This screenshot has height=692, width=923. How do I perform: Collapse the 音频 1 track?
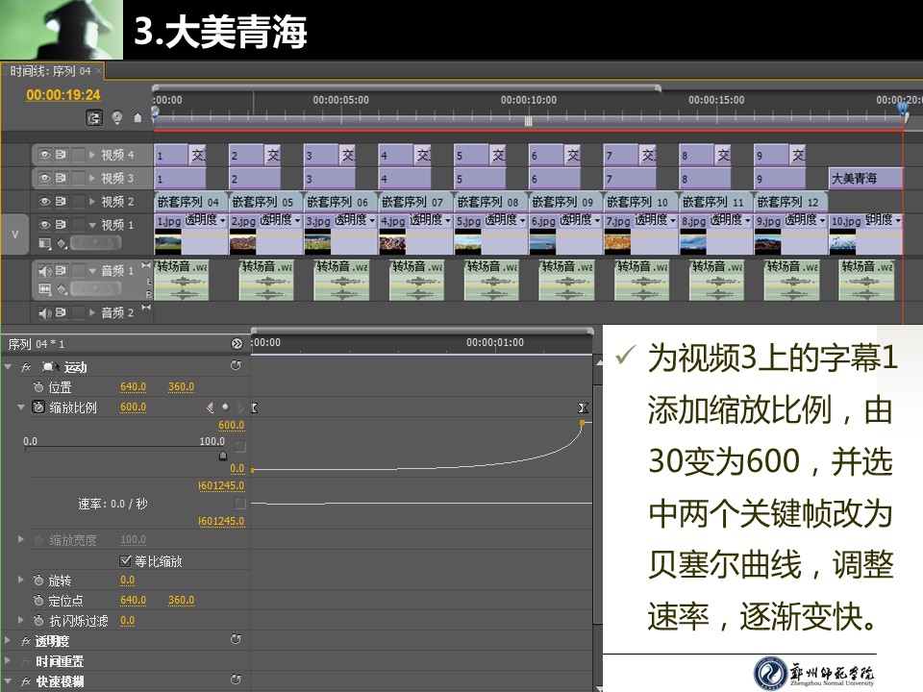(x=92, y=271)
